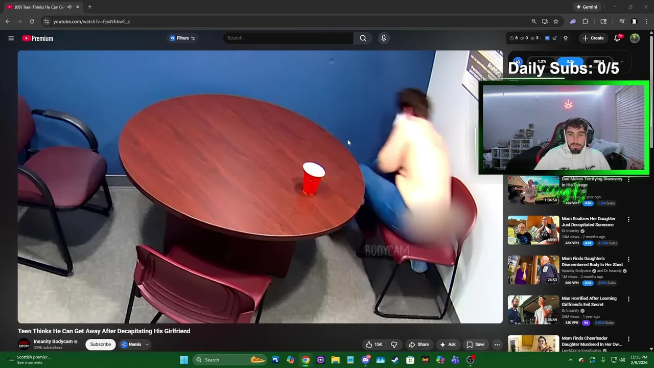
Task: Show hidden system tray icons chevron
Action: (x=570, y=360)
